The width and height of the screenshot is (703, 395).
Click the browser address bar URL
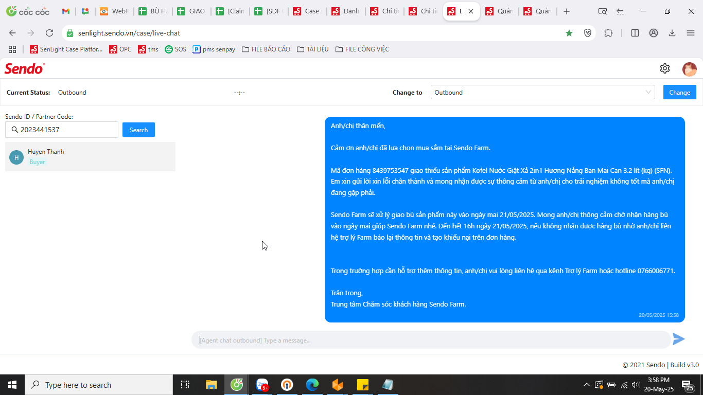coord(129,33)
